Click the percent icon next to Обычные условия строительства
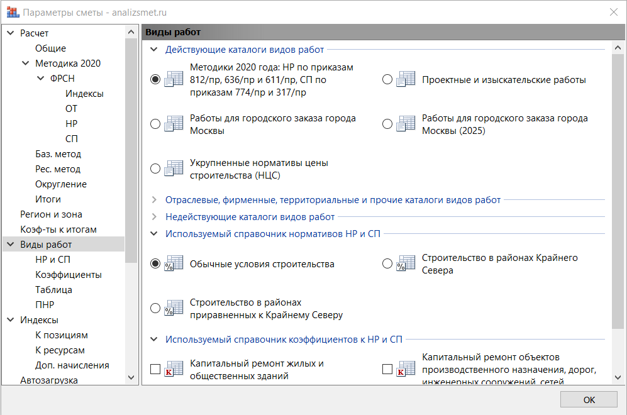This screenshot has width=627, height=415. coord(174,263)
